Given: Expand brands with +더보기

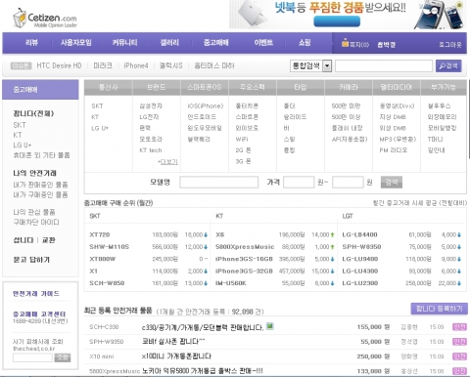Looking at the screenshot, I should [x=167, y=162].
